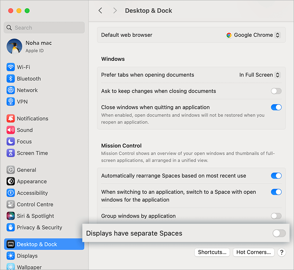Enable Ask to keep changes toggle
Viewport: 294px width, 270px height.
coord(276,91)
